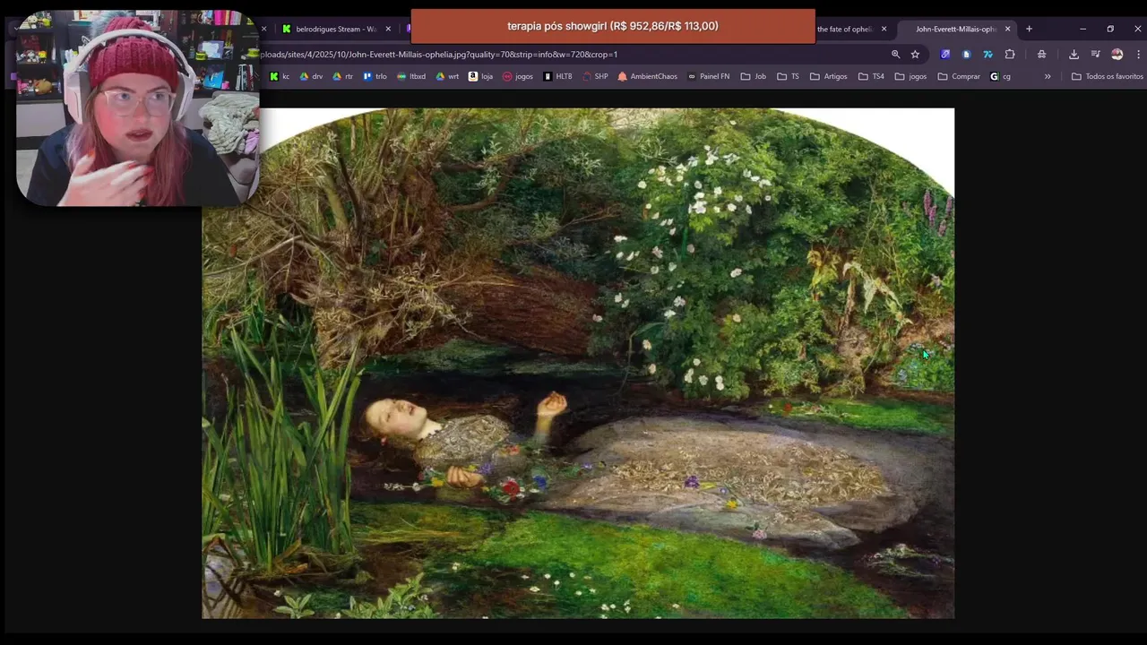The image size is (1147, 645).
Task: Click the terapia pós showgirl donation goal banner
Action: [x=613, y=26]
